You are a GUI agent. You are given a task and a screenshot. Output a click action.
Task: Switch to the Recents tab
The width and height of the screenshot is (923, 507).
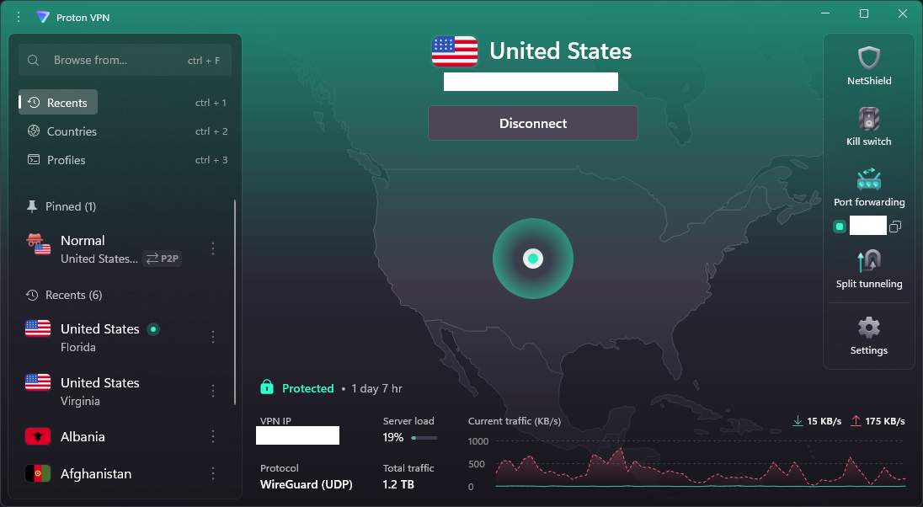58,103
